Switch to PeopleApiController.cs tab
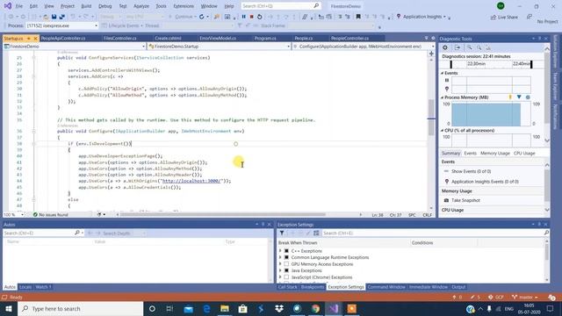The width and height of the screenshot is (562, 316). point(63,38)
